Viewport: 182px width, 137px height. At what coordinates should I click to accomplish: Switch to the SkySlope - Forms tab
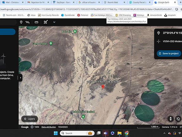pos(64,2)
